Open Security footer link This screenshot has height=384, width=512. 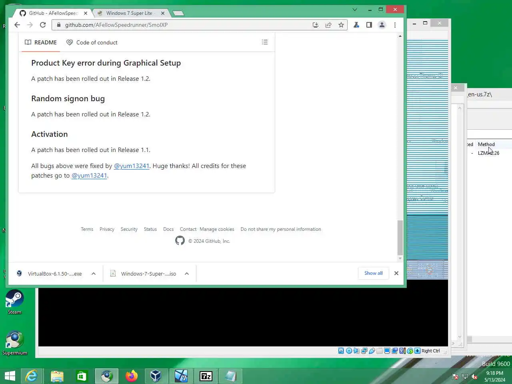(129, 229)
